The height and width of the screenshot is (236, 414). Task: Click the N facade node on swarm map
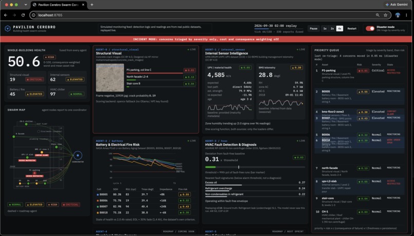point(14,137)
